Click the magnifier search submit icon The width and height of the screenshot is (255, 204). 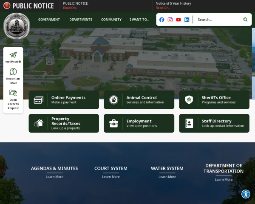[245, 20]
